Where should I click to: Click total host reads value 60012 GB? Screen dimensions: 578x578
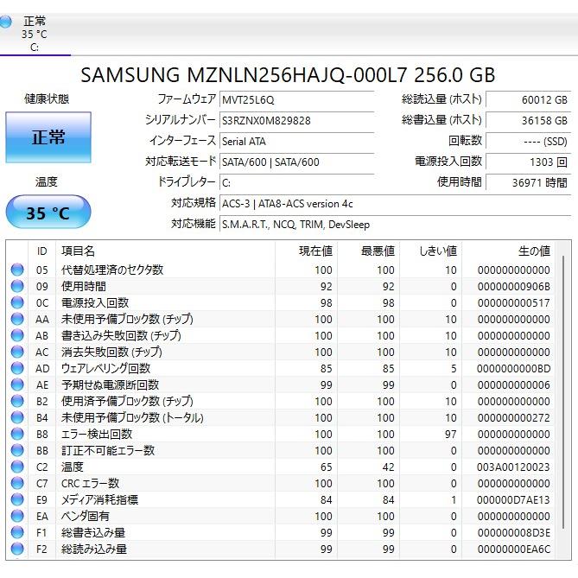(x=528, y=100)
